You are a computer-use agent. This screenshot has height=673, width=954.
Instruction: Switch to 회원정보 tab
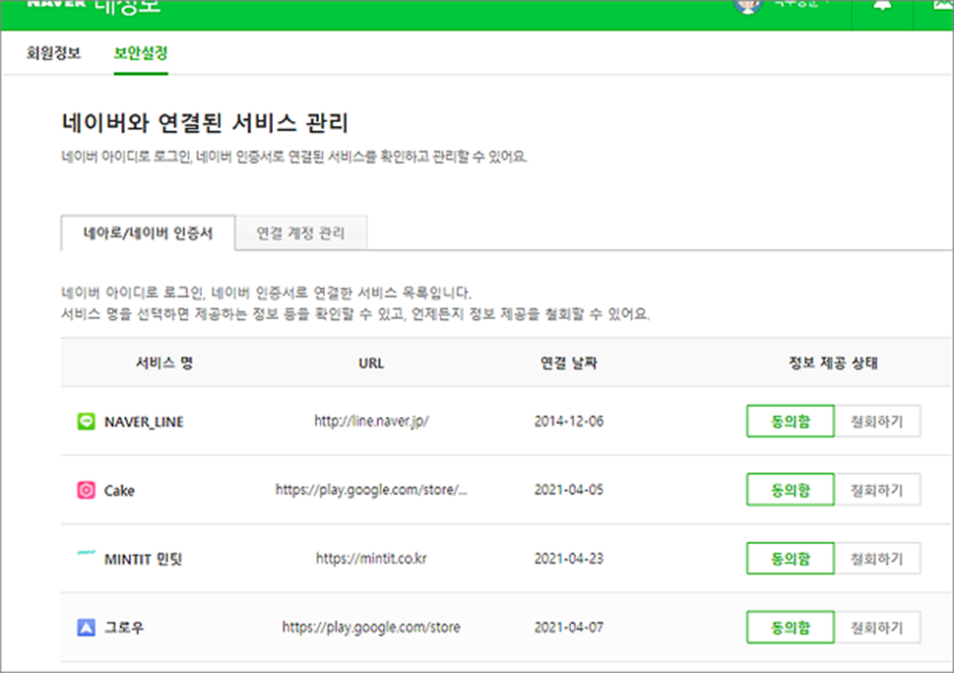point(53,53)
